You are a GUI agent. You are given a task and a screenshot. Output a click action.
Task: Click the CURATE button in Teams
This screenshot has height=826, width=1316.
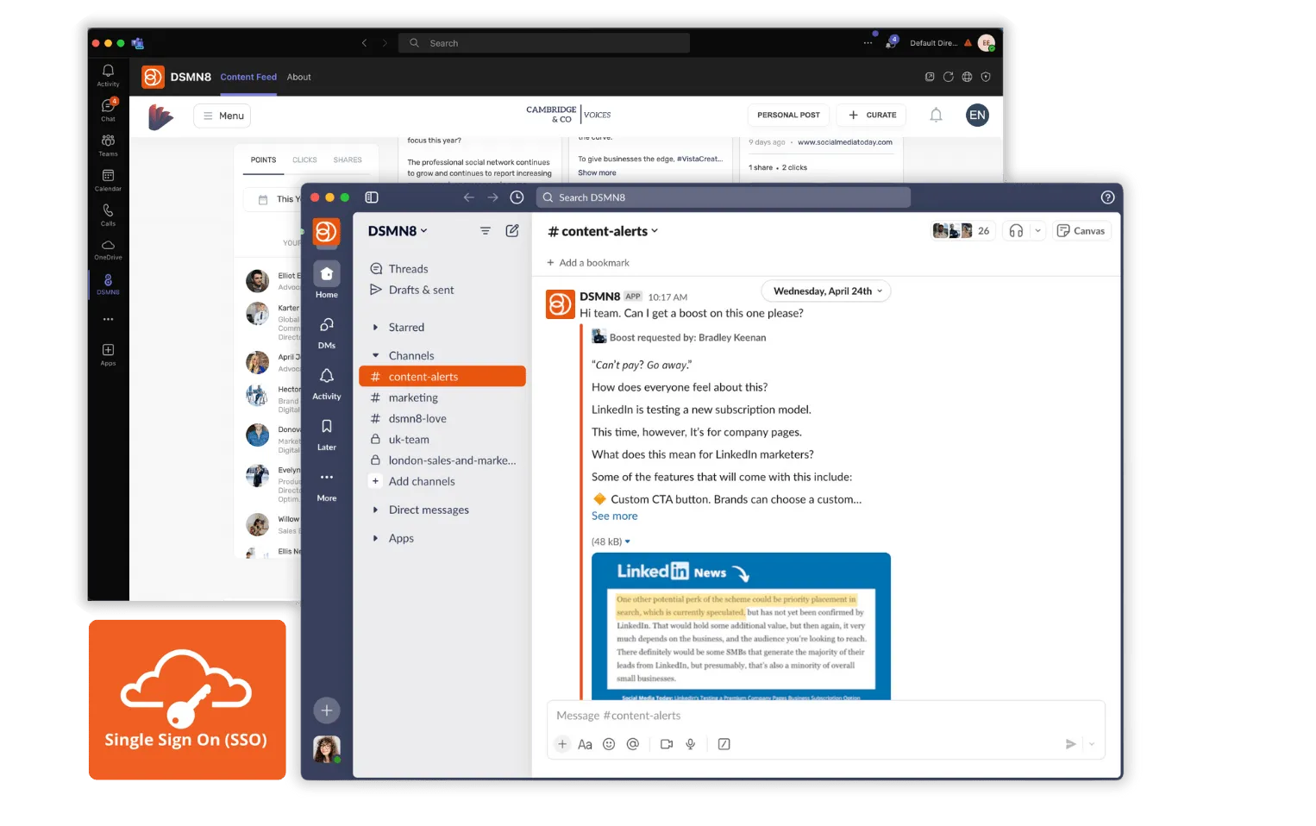tap(872, 116)
